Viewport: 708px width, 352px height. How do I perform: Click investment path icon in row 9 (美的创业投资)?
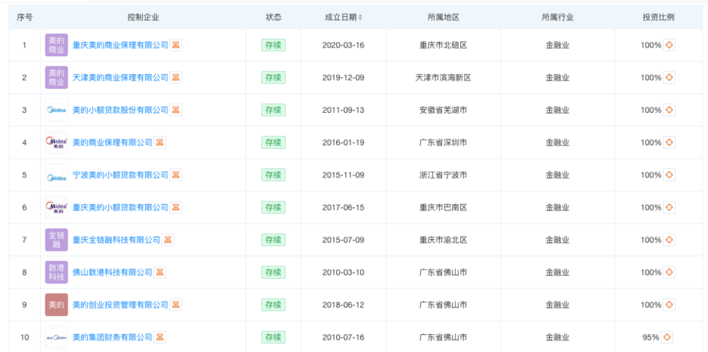669,305
